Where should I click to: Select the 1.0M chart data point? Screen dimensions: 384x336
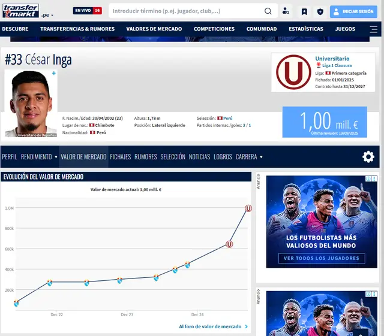click(248, 208)
